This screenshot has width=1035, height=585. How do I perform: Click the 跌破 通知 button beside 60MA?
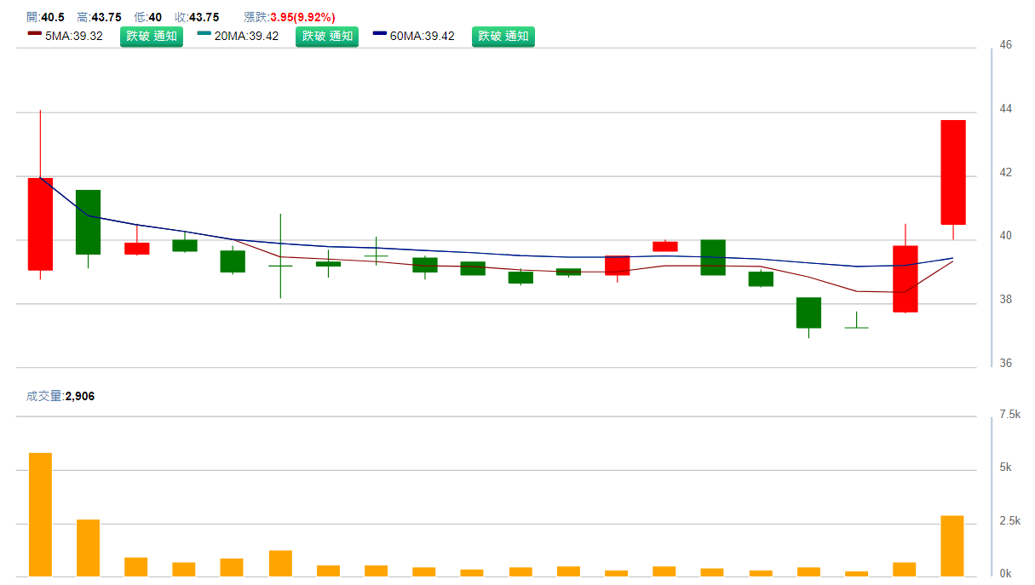click(x=503, y=36)
